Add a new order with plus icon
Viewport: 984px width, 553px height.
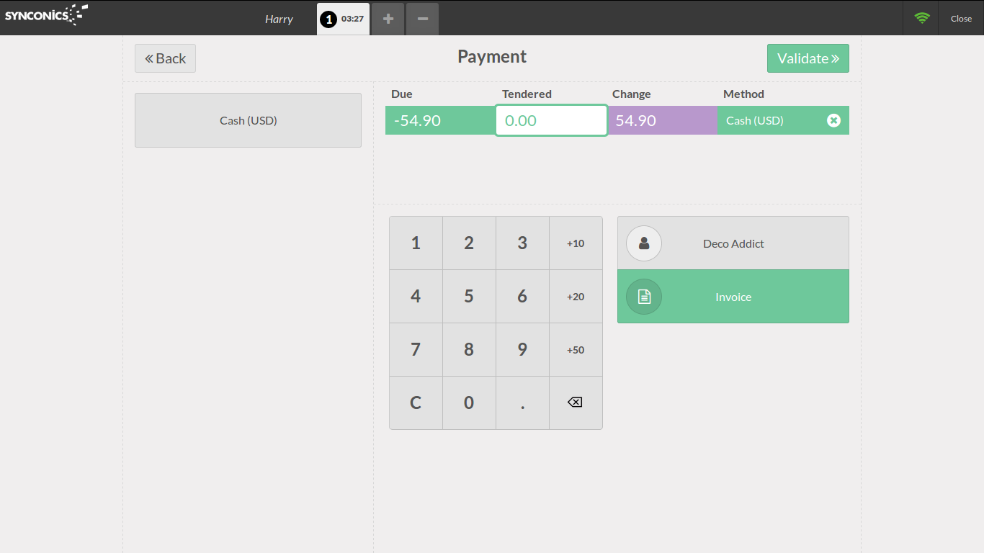tap(388, 19)
